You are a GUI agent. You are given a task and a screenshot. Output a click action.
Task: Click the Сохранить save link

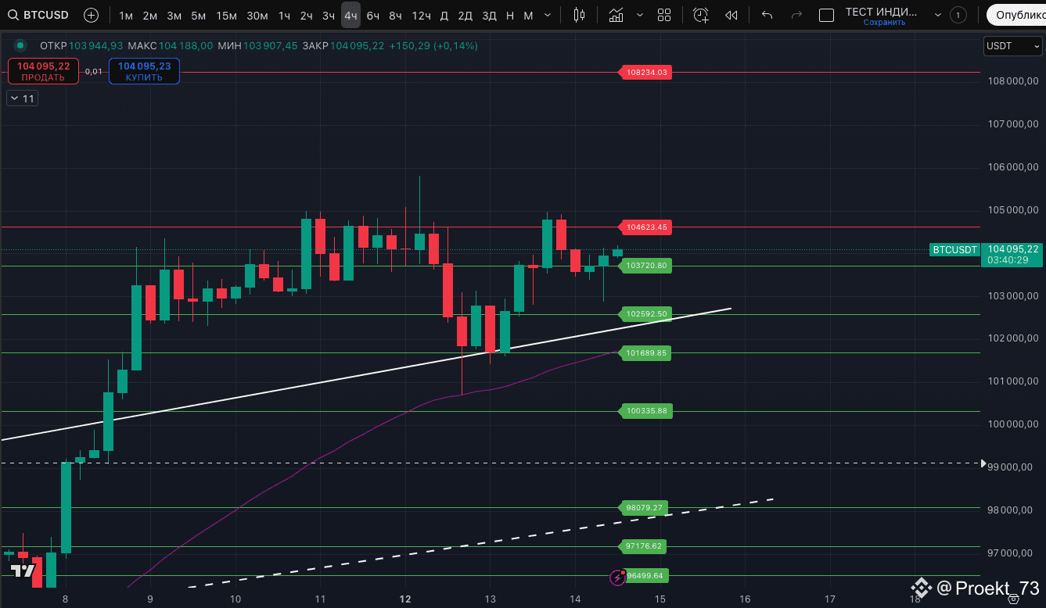pos(884,22)
